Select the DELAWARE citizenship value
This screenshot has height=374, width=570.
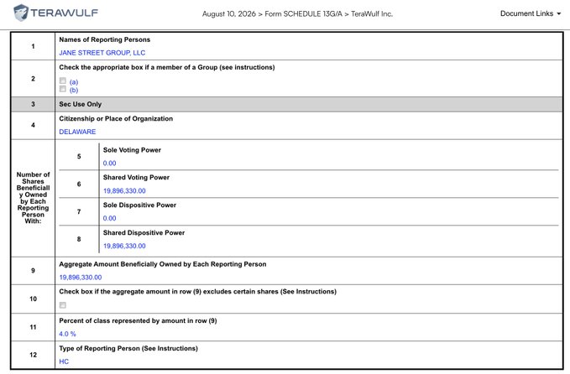[77, 132]
